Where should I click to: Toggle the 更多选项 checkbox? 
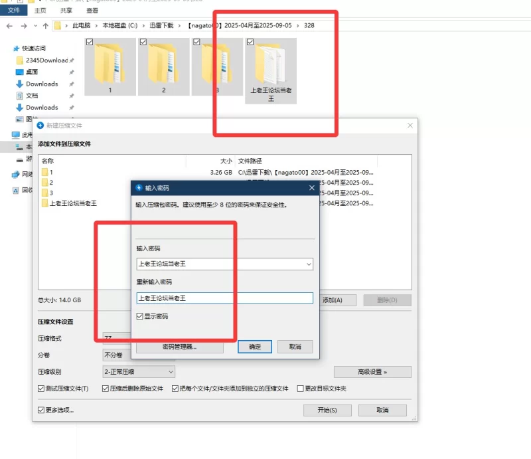tap(41, 411)
